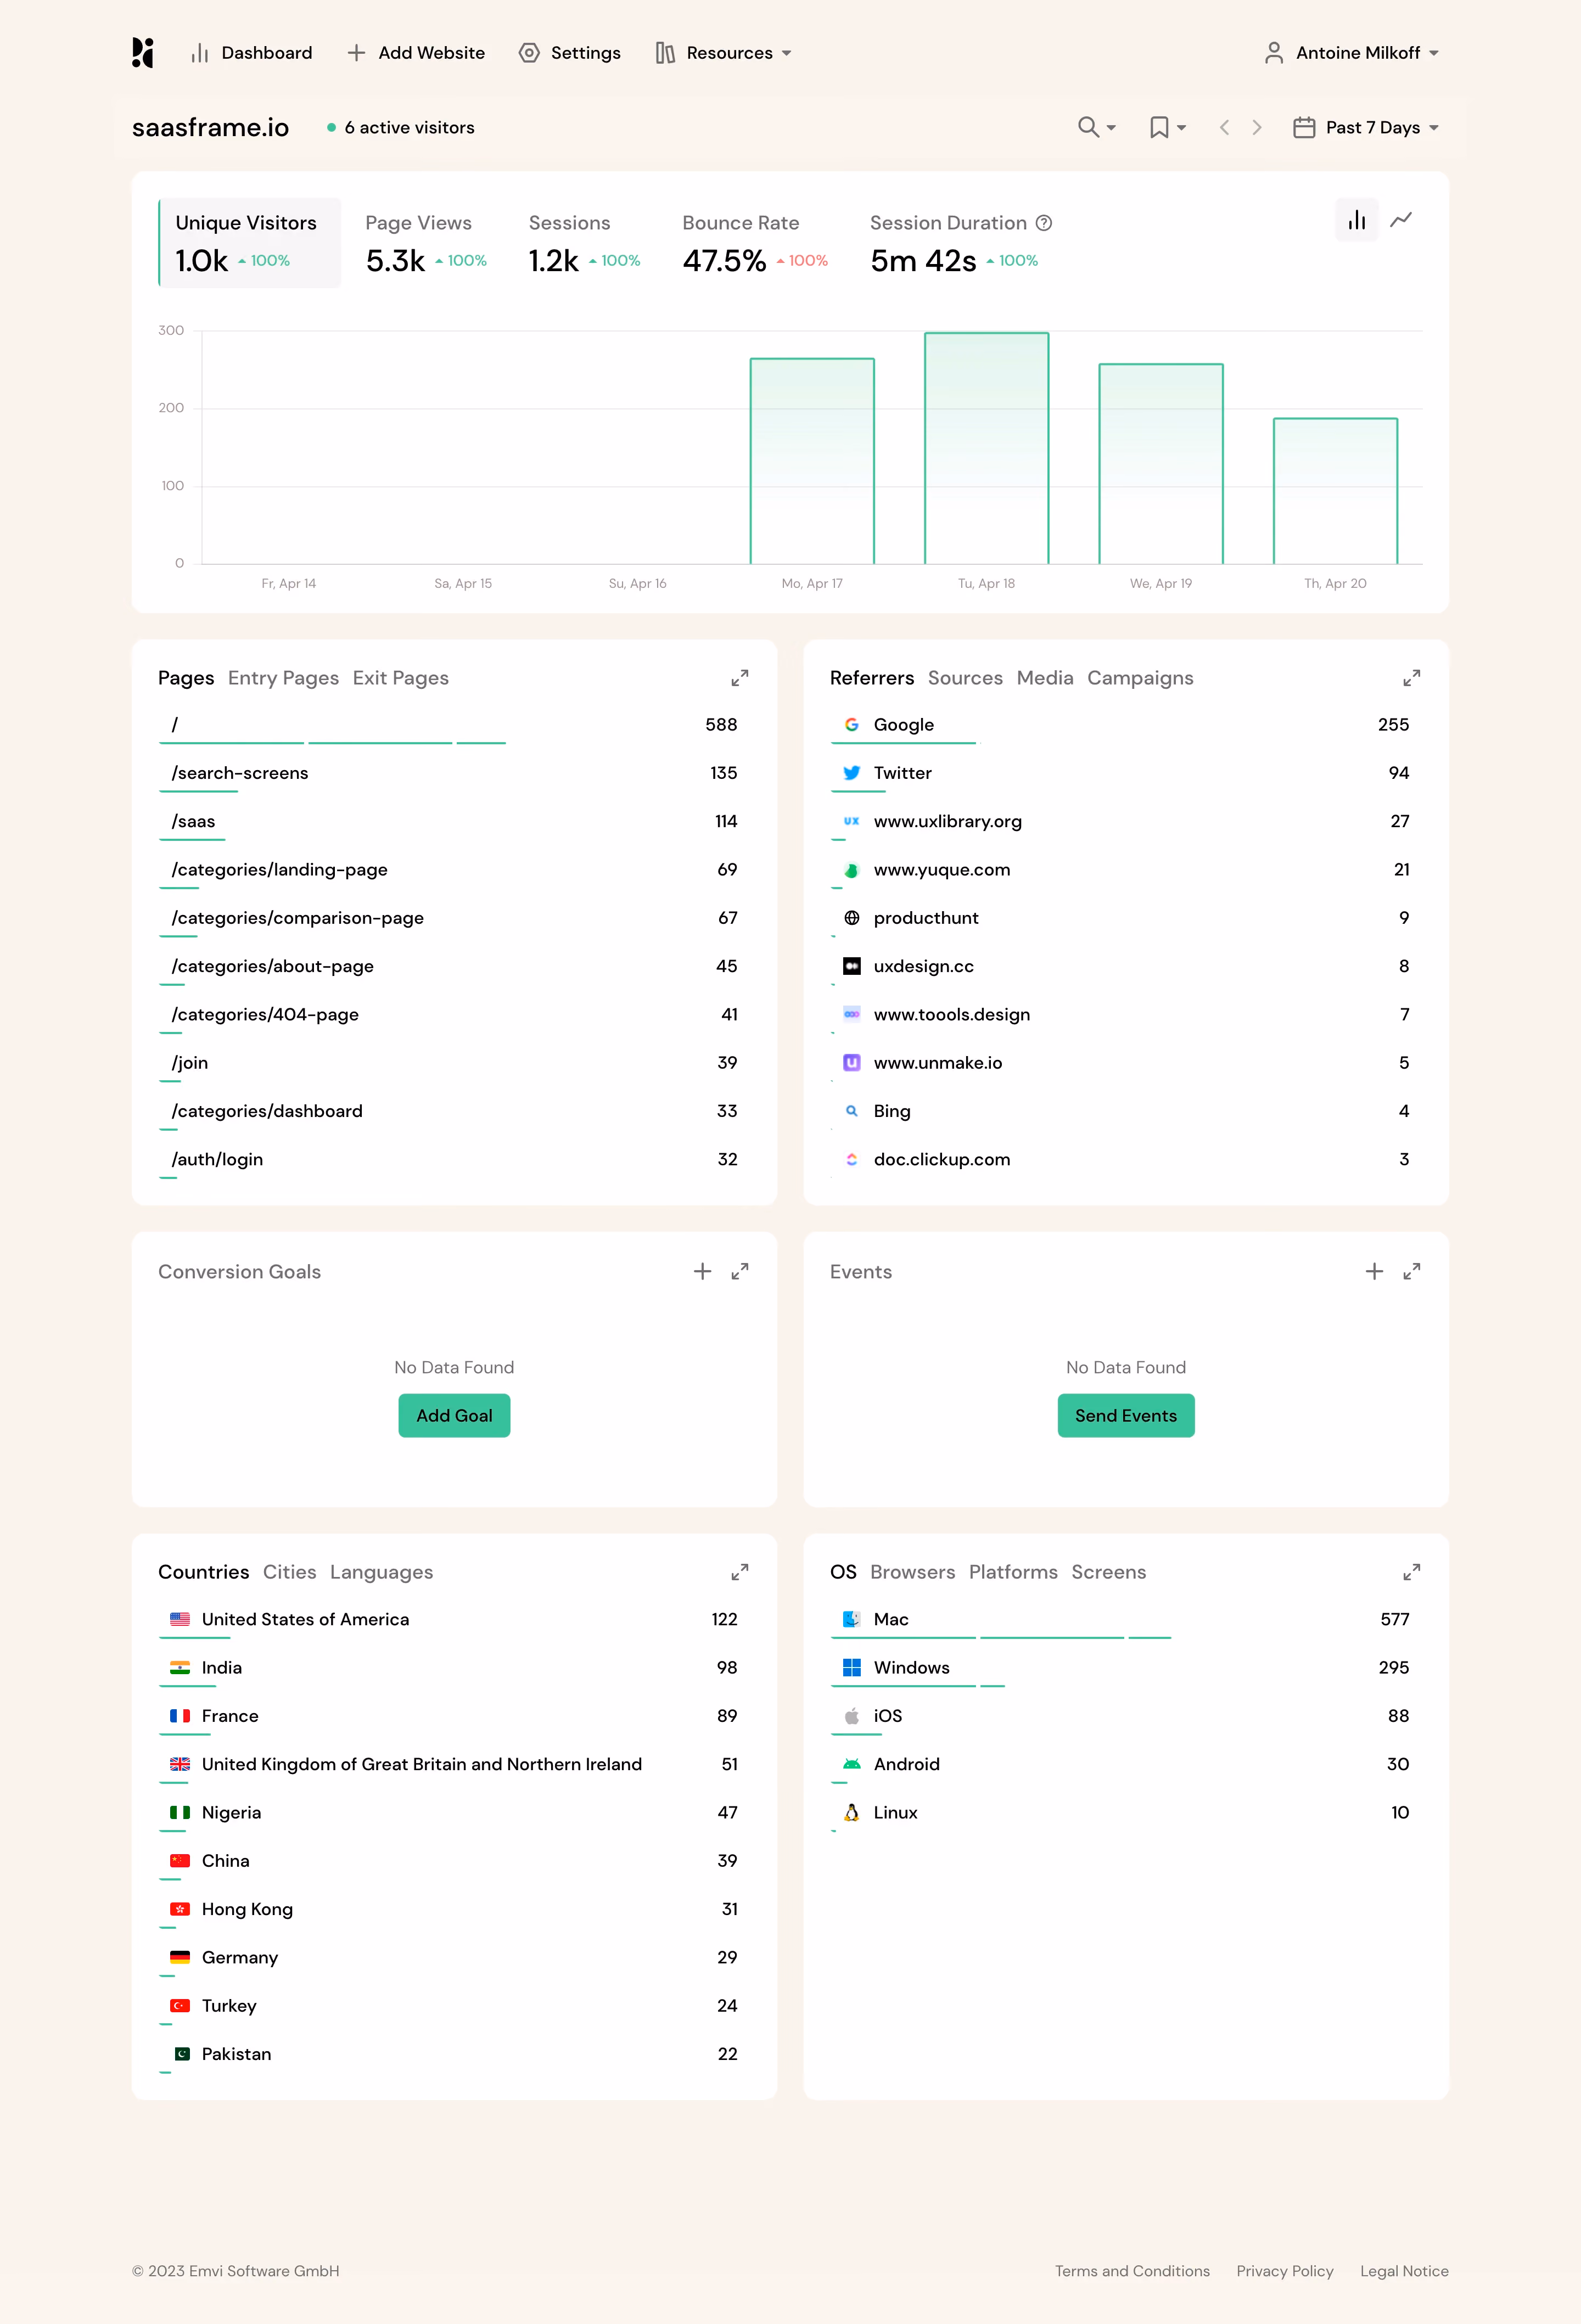Switch to Campaigns tab
This screenshot has width=1581, height=2324.
pos(1140,678)
